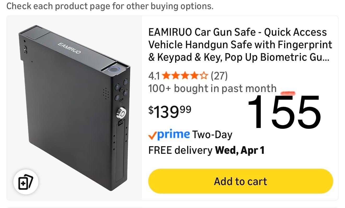This screenshot has width=345, height=208.
Task: Tap the compare cards icon on product image
Action: click(26, 182)
